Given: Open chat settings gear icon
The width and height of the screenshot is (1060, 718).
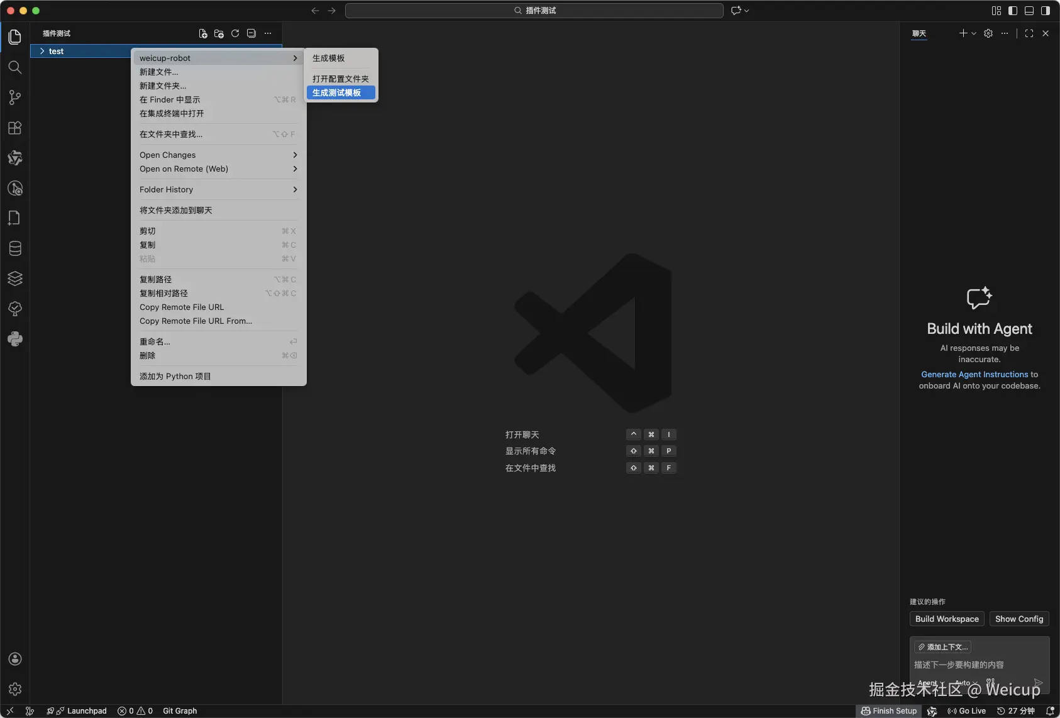Looking at the screenshot, I should click(988, 33).
